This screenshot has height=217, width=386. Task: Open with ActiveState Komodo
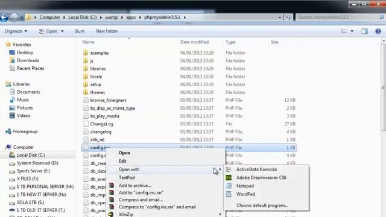pyautogui.click(x=256, y=169)
